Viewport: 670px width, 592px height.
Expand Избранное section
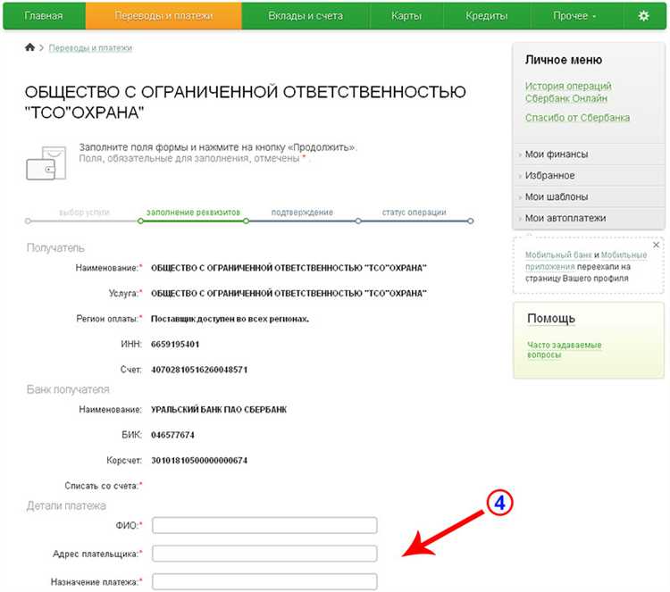pos(550,176)
